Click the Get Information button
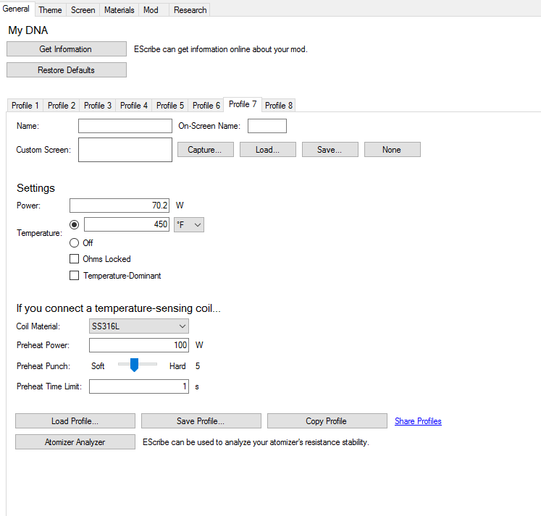 click(x=67, y=49)
